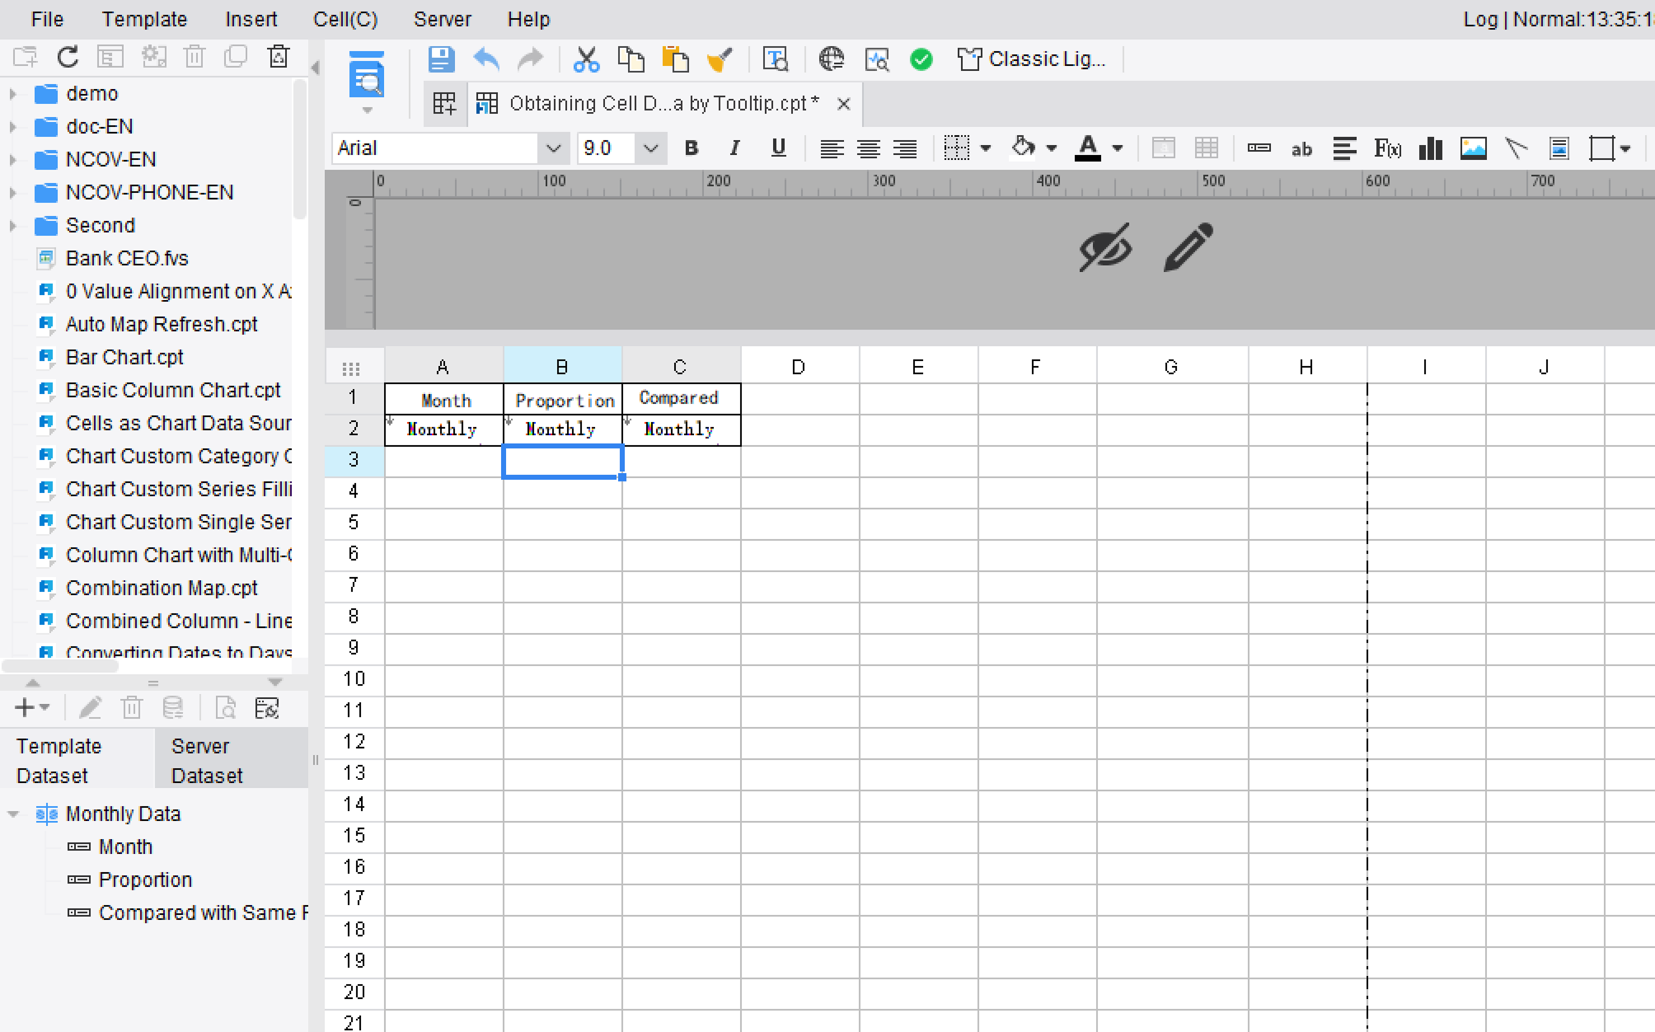Cut the selected cell

[x=585, y=59]
